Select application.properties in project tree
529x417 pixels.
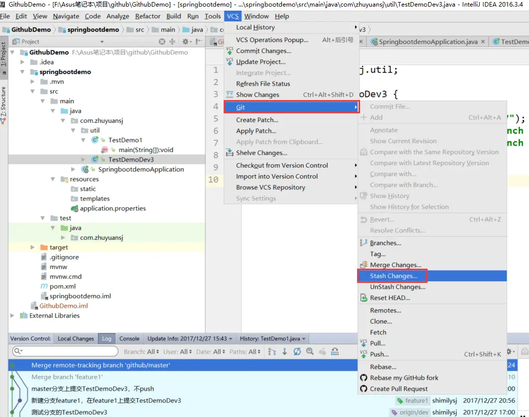pos(113,208)
